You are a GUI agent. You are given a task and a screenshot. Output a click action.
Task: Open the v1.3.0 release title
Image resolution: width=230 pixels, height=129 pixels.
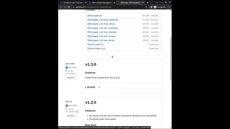[91, 64]
